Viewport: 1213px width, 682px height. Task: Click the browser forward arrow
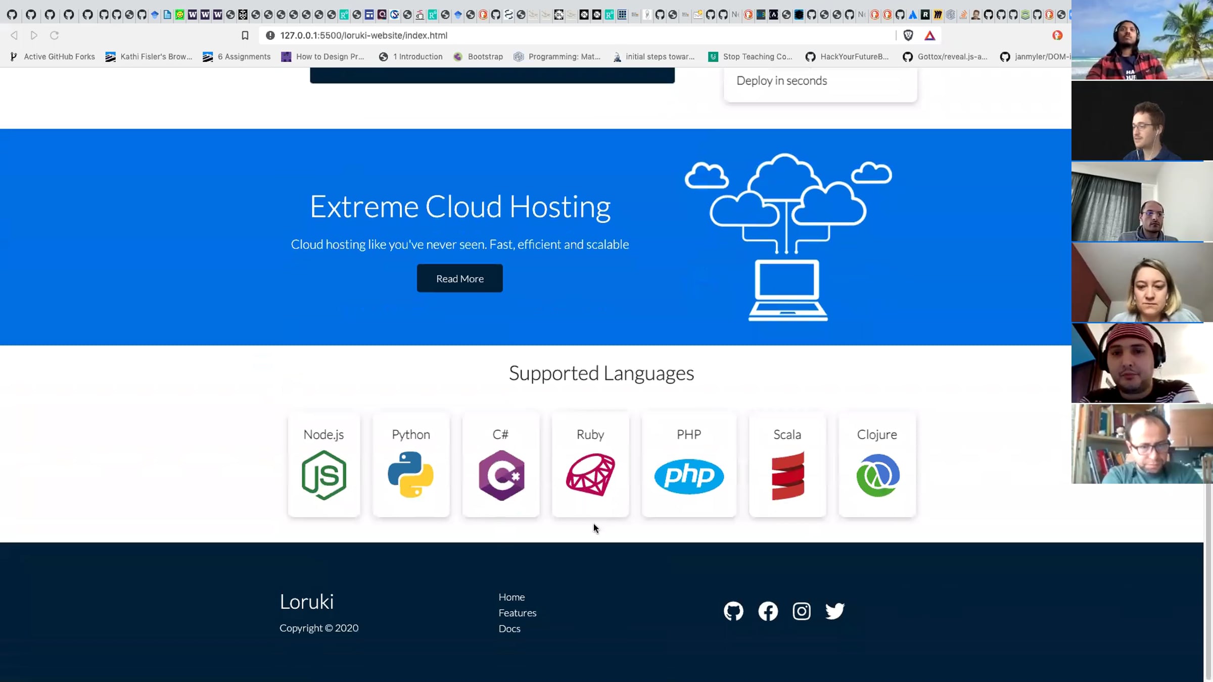[x=34, y=35]
